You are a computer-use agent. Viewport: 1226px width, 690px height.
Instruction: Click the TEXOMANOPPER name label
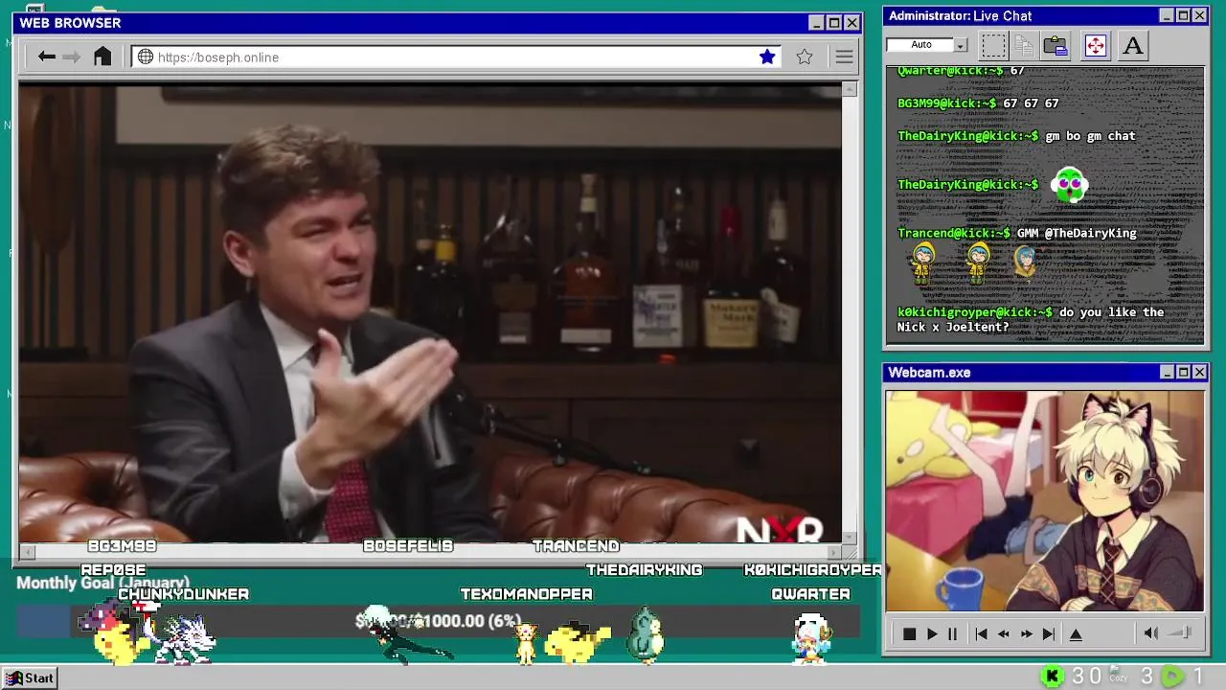click(x=527, y=594)
